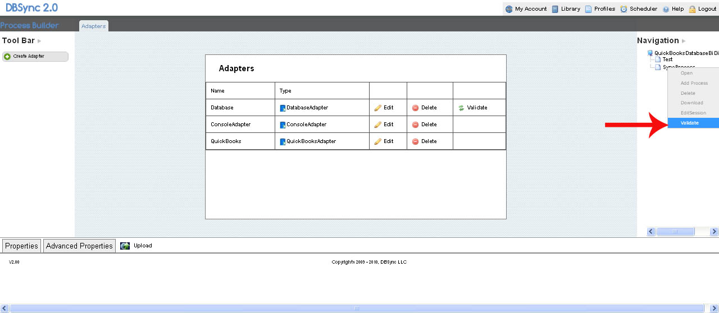Click the Navigation scrollbar right arrow
719x313 pixels.
pyautogui.click(x=714, y=232)
